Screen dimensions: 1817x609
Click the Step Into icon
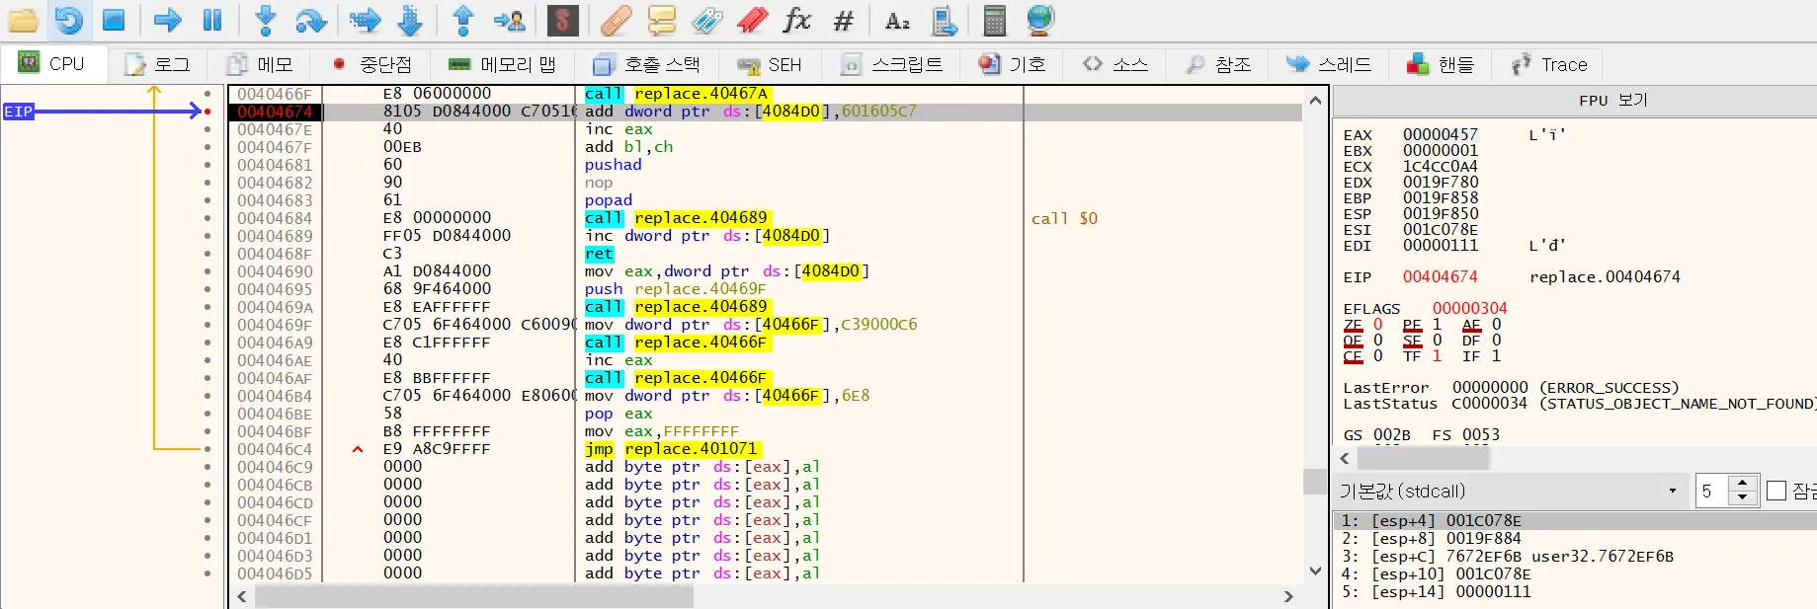coord(265,20)
